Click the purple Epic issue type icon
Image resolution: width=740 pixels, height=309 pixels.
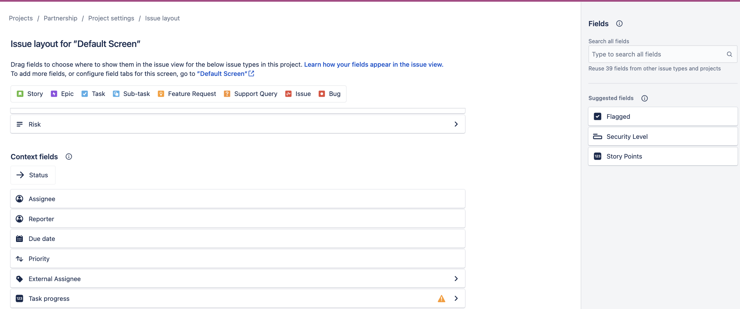click(x=54, y=94)
